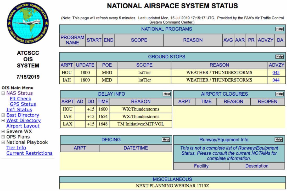Open Help for Deicing section
Image resolution: width=287 pixels, height=191 pixels.
pyautogui.click(x=166, y=140)
